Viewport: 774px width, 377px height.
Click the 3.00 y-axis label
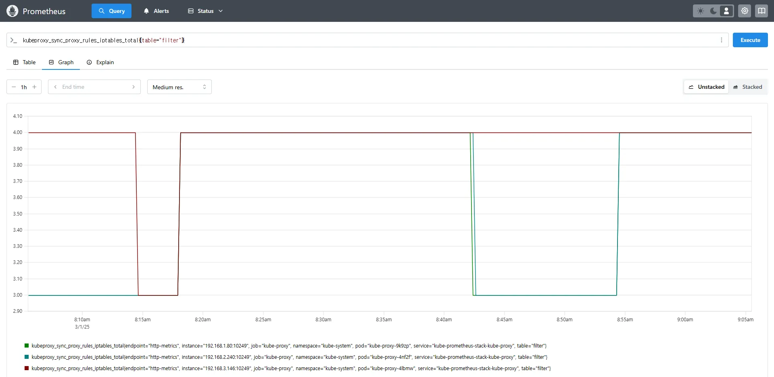pyautogui.click(x=18, y=295)
